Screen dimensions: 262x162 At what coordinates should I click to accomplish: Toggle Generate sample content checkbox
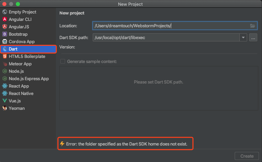pyautogui.click(x=63, y=61)
